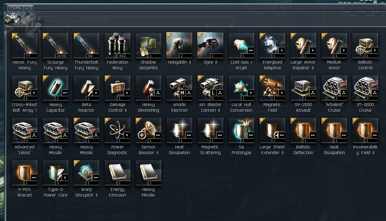Select the Ballistic Deflection field icon
The height and width of the screenshot is (221, 386).
(x=303, y=130)
